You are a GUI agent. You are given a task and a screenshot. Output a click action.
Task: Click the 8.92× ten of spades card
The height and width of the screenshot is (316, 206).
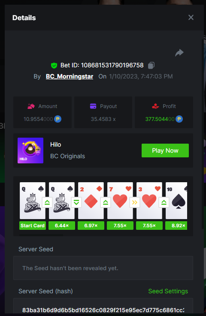pyautogui.click(x=176, y=201)
